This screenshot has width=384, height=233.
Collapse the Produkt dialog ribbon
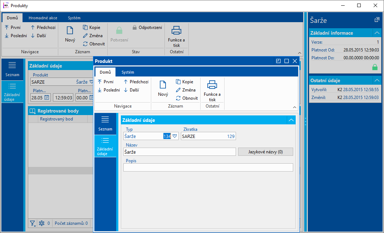[x=295, y=107]
